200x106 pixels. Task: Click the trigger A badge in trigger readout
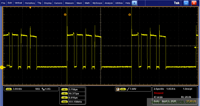point(117,89)
